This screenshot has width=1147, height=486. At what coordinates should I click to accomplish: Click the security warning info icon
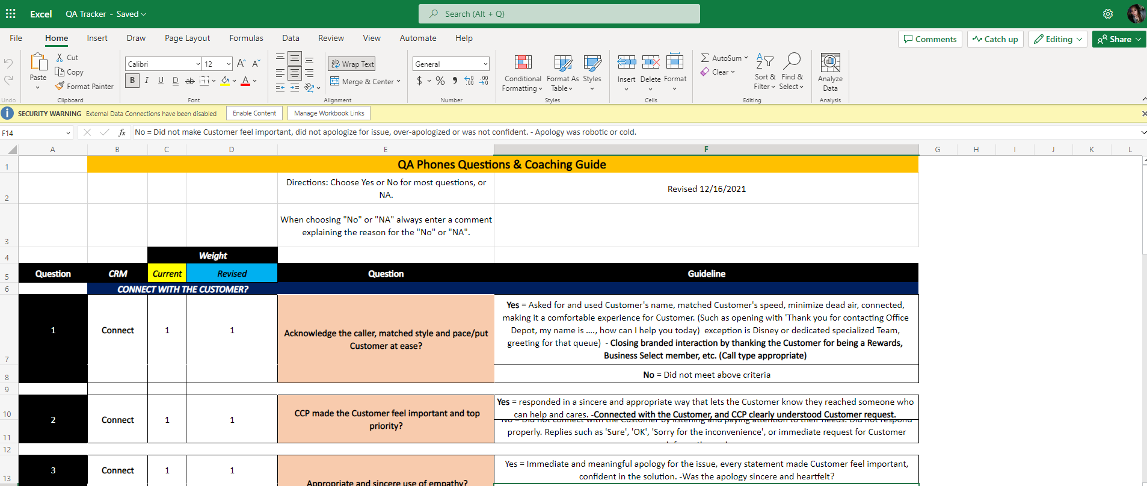7,113
